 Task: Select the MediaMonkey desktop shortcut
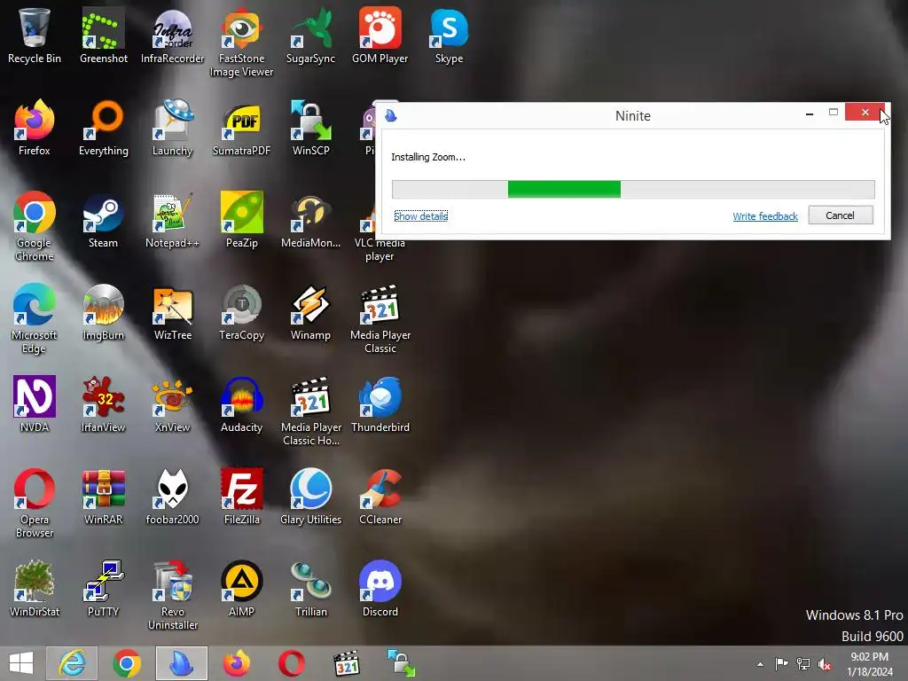(x=311, y=220)
